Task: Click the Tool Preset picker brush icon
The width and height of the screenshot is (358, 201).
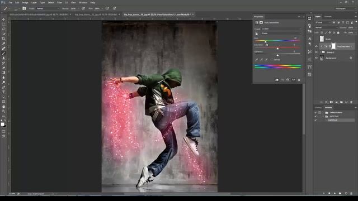Action: pos(6,8)
